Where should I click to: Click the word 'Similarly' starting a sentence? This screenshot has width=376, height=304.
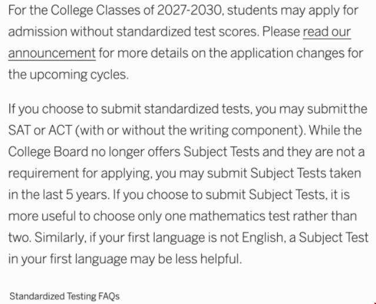coord(60,238)
